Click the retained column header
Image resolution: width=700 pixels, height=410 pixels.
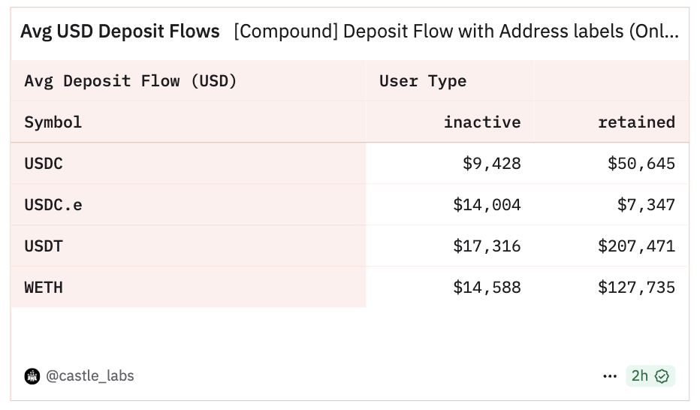(x=637, y=122)
